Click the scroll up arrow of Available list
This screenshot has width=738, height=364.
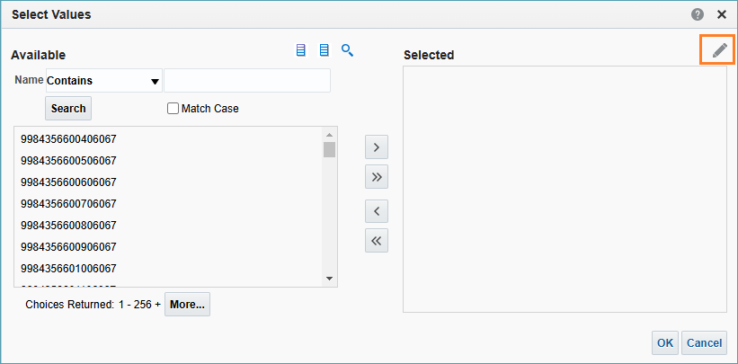(x=330, y=134)
